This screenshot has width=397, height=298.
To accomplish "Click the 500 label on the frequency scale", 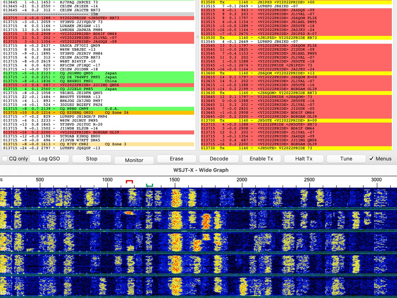I will pos(40,180).
